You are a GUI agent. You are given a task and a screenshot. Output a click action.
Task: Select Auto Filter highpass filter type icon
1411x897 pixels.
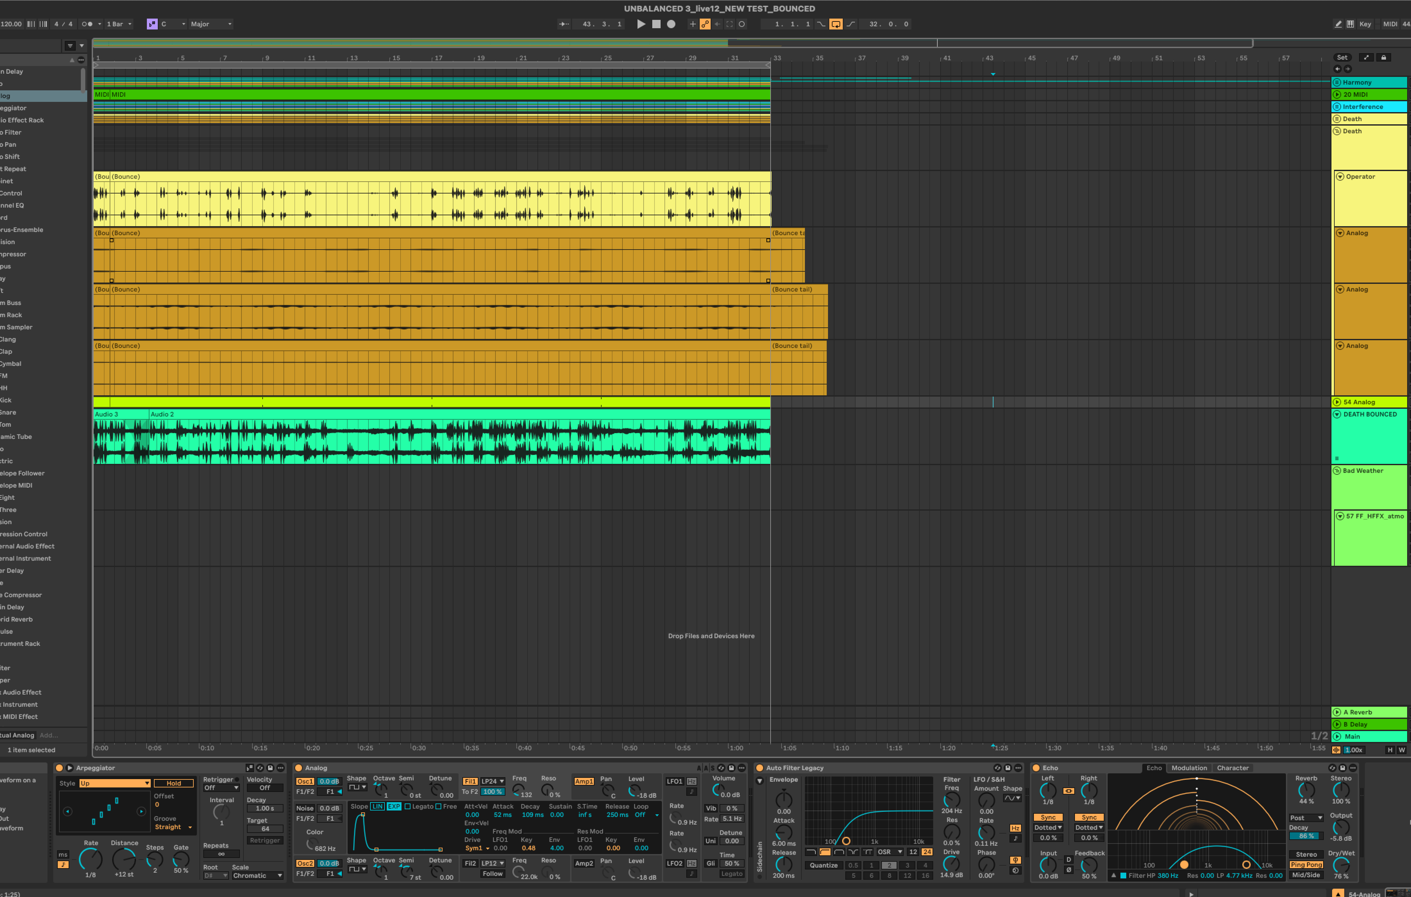tap(824, 852)
